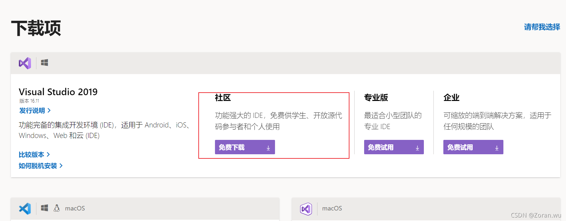Click download arrow on 企业 免费试用 button
This screenshot has width=566, height=221.
coord(497,148)
